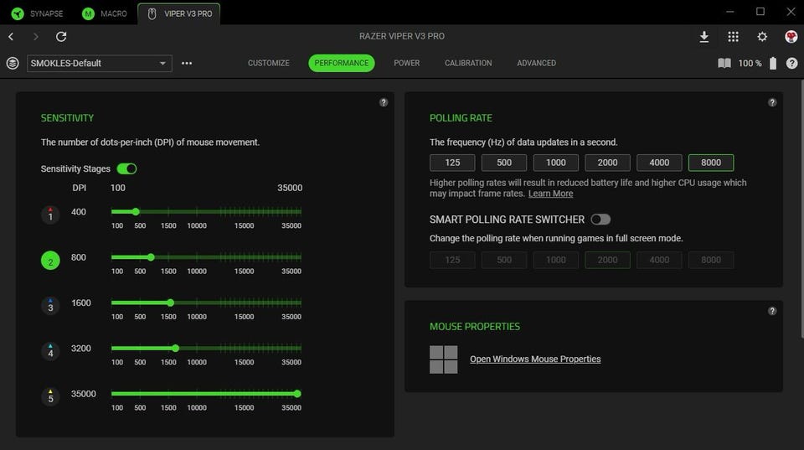Expand the SMOKLES-Default profile dropdown

point(162,64)
